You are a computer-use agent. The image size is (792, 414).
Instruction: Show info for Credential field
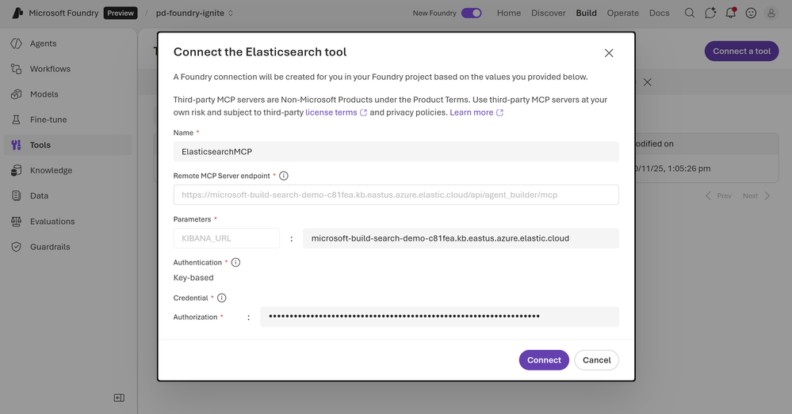(222, 298)
